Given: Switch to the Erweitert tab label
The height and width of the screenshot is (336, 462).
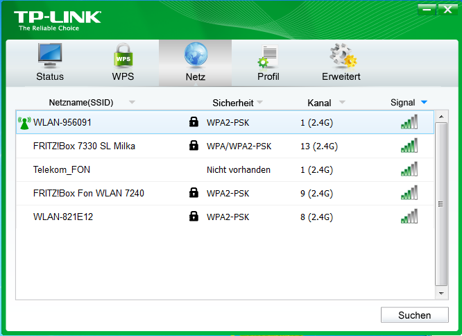Looking at the screenshot, I should pyautogui.click(x=341, y=76).
